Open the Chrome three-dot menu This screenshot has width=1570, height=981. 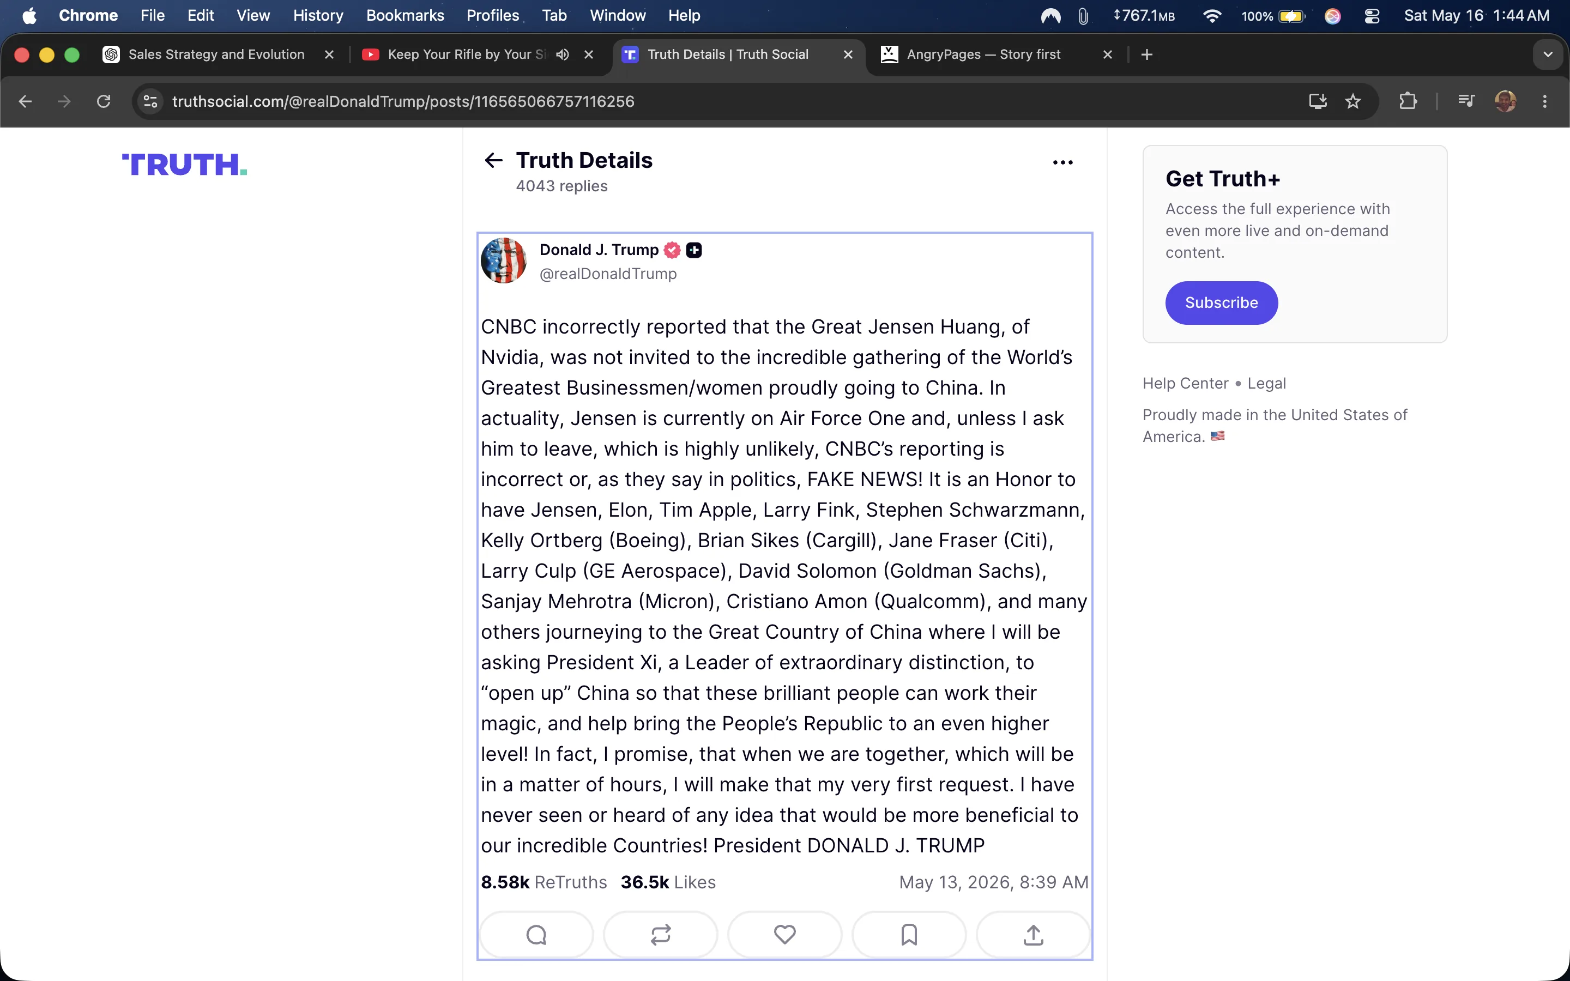click(1545, 101)
